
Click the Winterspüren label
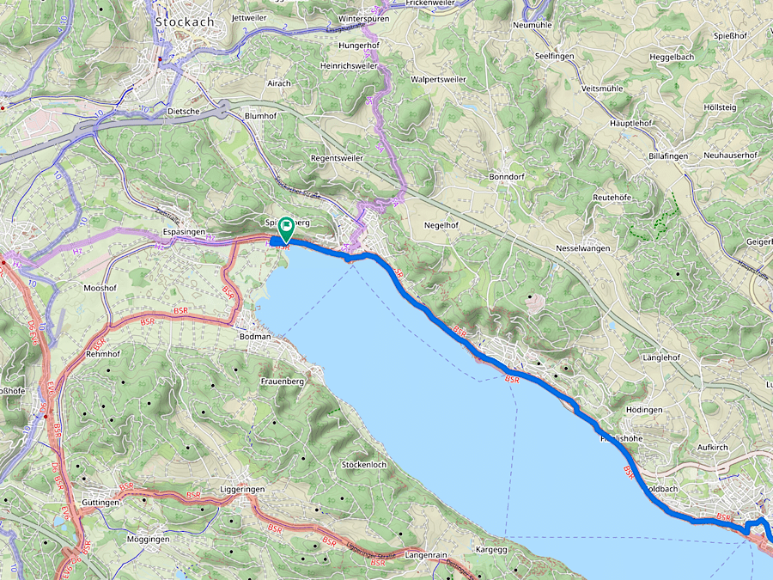[364, 19]
